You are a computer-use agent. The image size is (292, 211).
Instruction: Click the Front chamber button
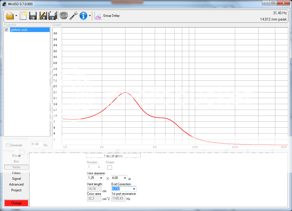[x=113, y=156]
